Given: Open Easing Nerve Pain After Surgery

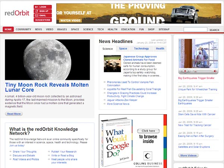Looking at the screenshot, I should pos(196,136).
